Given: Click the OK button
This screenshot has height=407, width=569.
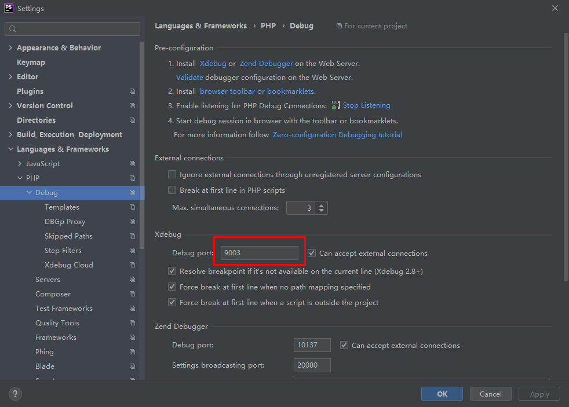Looking at the screenshot, I should pos(442,394).
